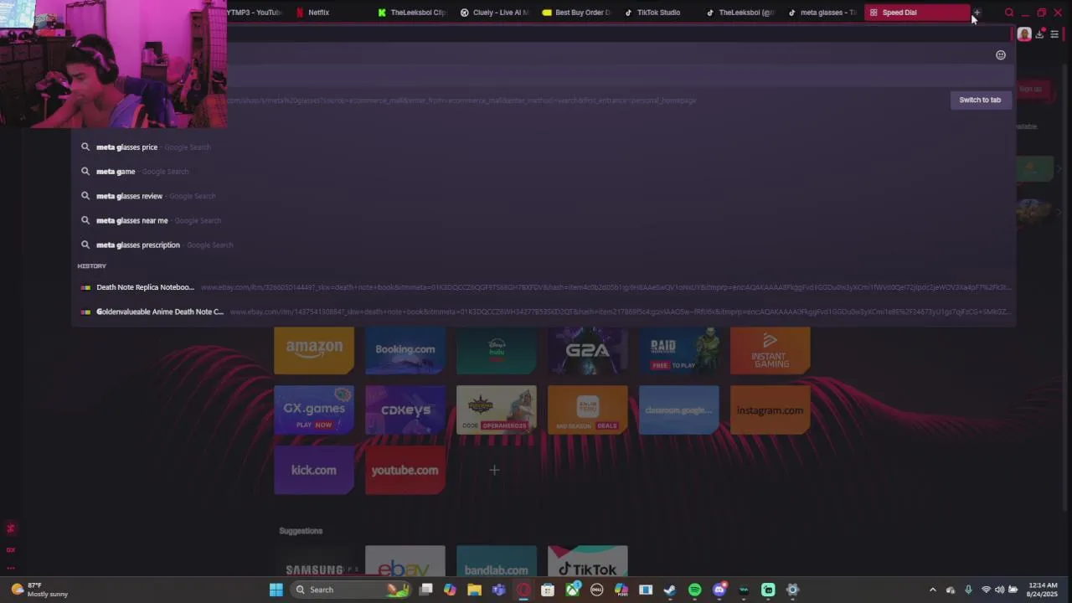Open the profile avatar icon
Image resolution: width=1072 pixels, height=603 pixels.
[x=1024, y=34]
